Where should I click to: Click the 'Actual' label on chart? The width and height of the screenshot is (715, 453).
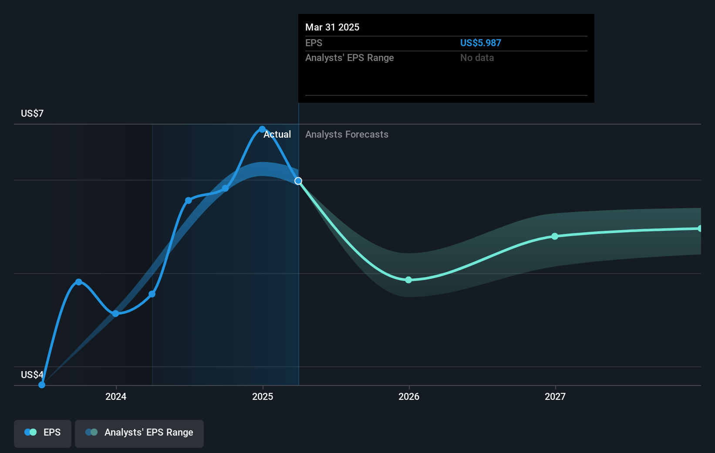[x=277, y=134]
